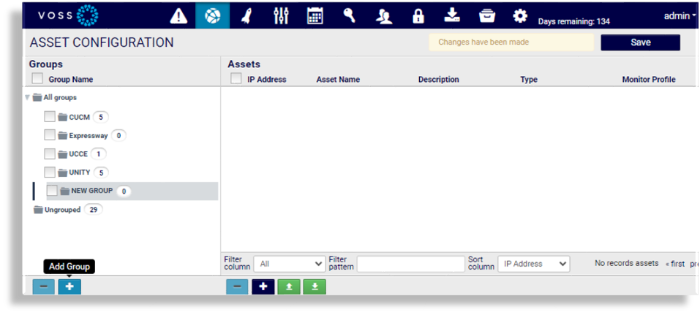This screenshot has height=315, width=700.
Task: Check the NEW GROUP checkbox
Action: tap(53, 191)
